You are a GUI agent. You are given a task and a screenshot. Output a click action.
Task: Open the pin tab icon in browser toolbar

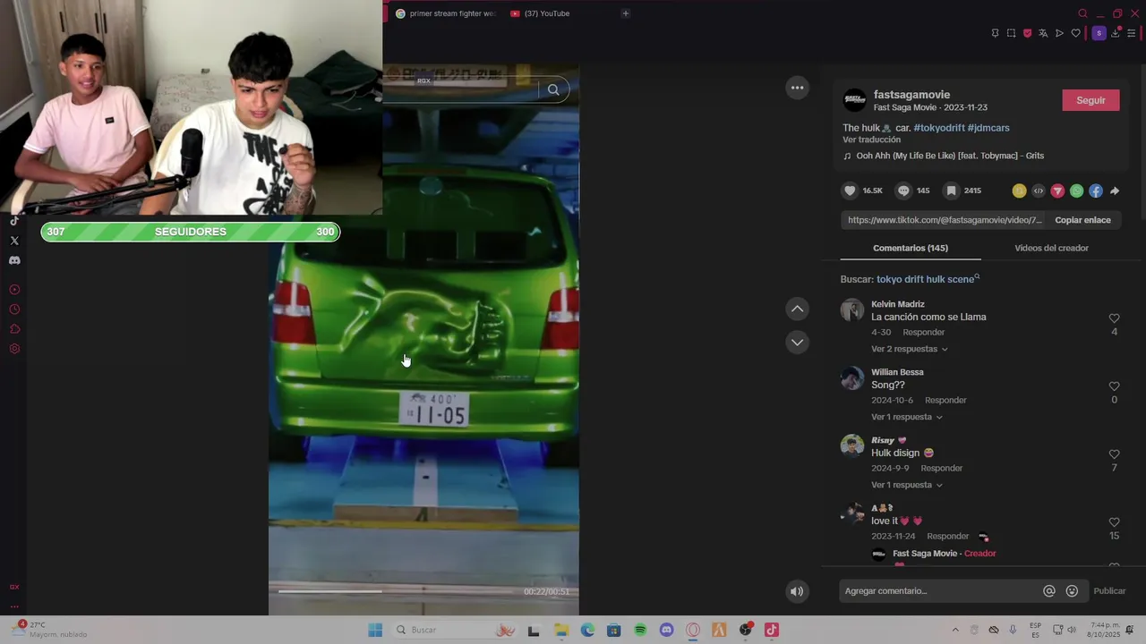click(995, 33)
